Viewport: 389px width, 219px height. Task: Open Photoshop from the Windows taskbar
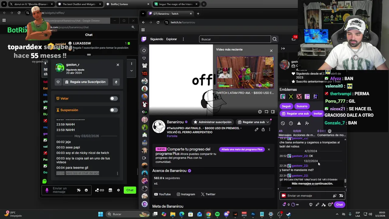[x=253, y=214]
